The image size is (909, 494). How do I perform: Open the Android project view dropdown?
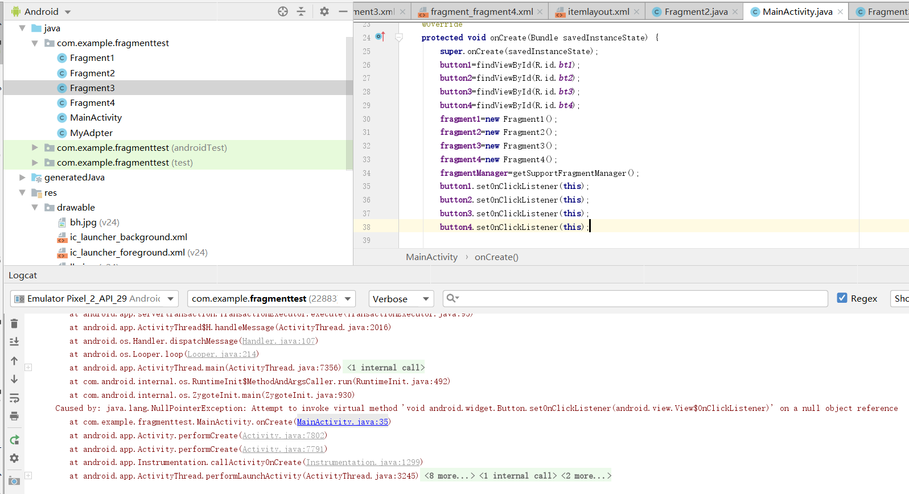pyautogui.click(x=68, y=12)
